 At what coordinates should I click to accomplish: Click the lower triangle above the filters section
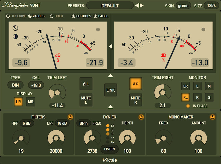[110, 107]
